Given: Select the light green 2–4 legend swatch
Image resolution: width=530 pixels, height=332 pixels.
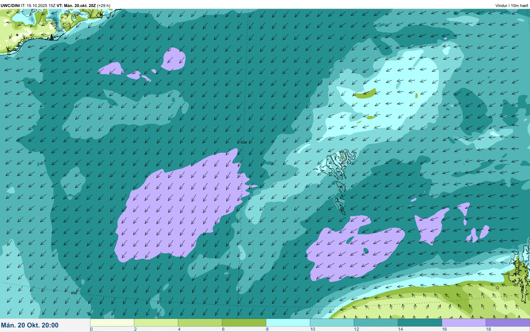Looking at the screenshot, I should 156,322.
